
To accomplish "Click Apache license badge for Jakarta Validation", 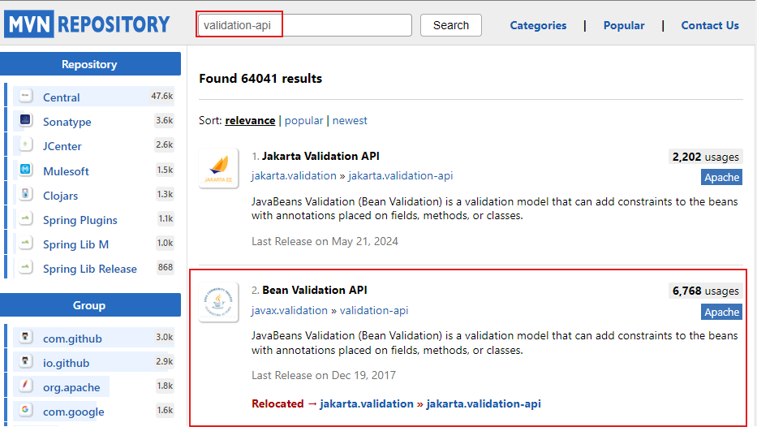I will [x=721, y=177].
